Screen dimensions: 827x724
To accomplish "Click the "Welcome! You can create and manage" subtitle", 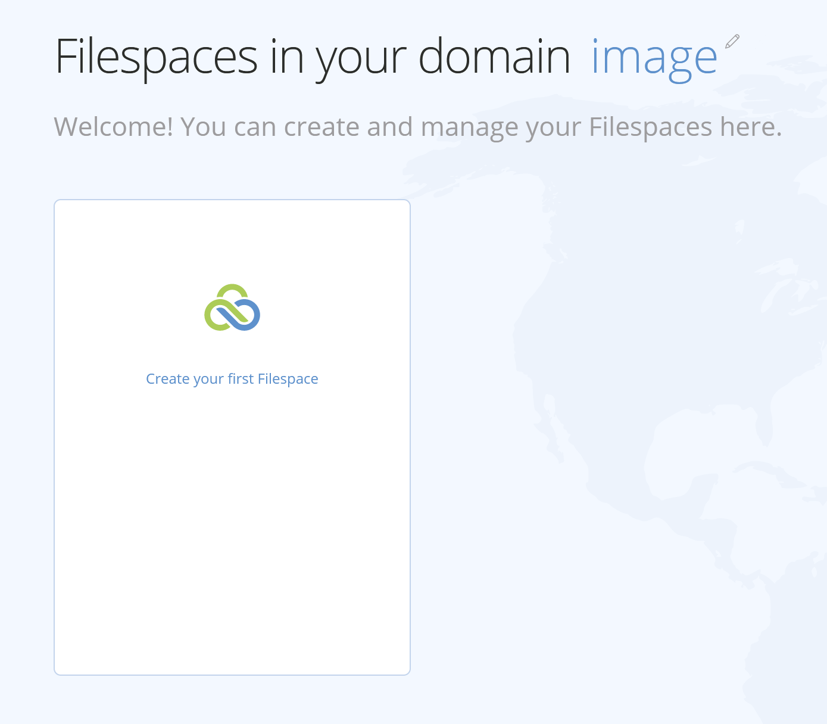I will (418, 126).
